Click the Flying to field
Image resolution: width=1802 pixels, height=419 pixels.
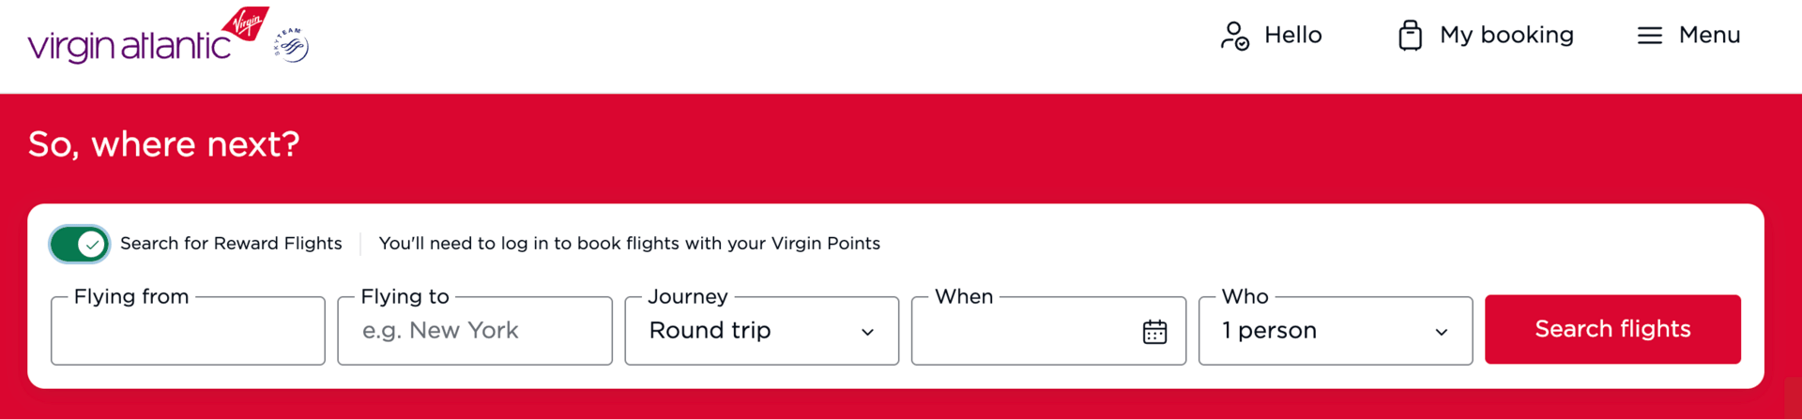pos(474,331)
